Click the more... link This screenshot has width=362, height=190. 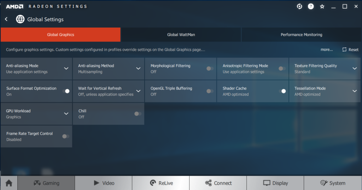tap(327, 50)
